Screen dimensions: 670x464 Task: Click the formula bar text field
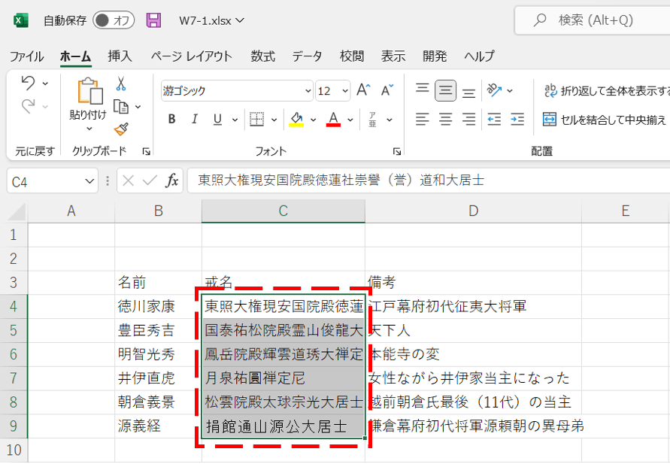[429, 180]
